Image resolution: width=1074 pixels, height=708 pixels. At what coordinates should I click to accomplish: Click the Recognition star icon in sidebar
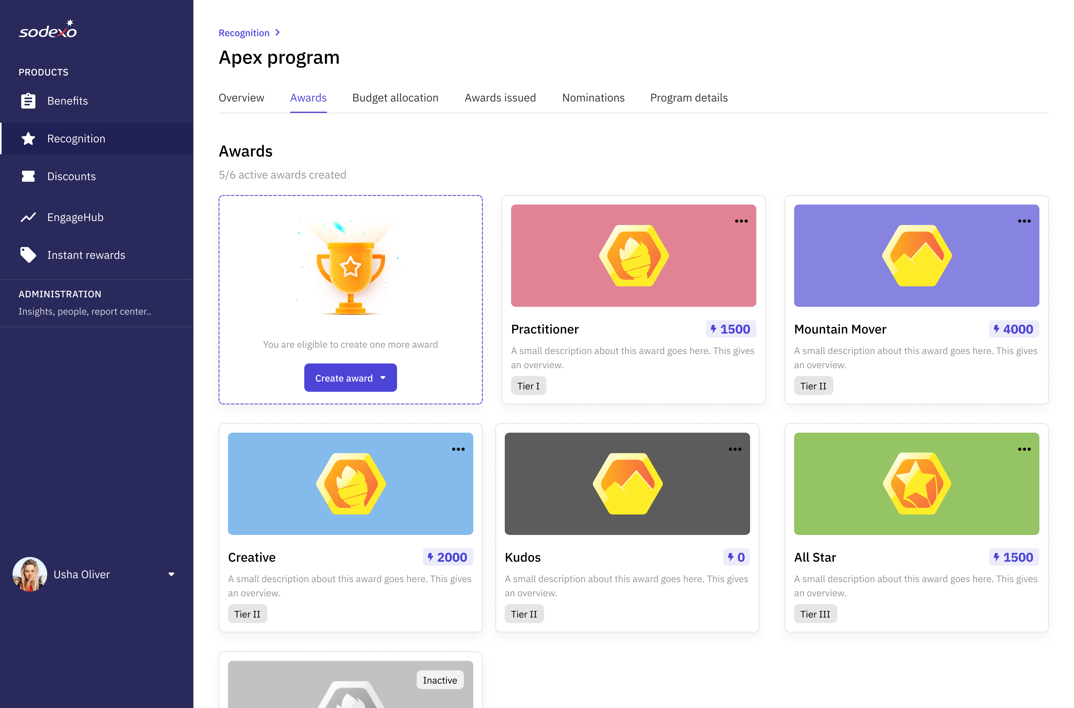(28, 139)
